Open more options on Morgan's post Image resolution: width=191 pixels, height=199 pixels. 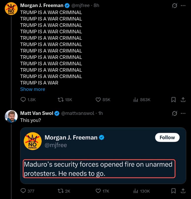pos(183,6)
